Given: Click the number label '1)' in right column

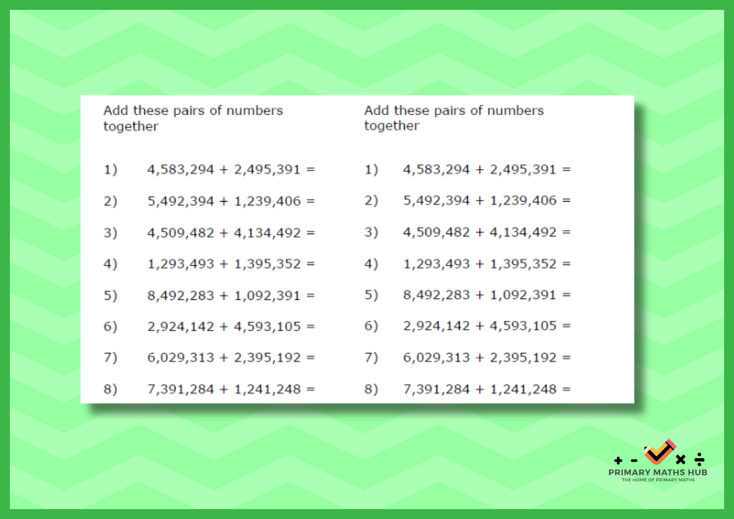Looking at the screenshot, I should (x=371, y=170).
